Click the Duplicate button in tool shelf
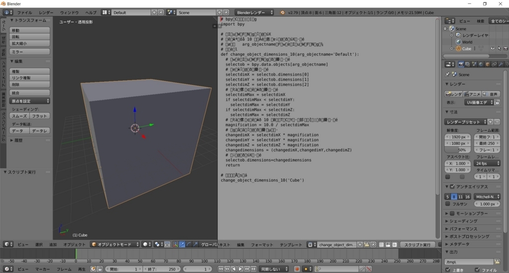This screenshot has width=509, height=273. click(x=29, y=71)
